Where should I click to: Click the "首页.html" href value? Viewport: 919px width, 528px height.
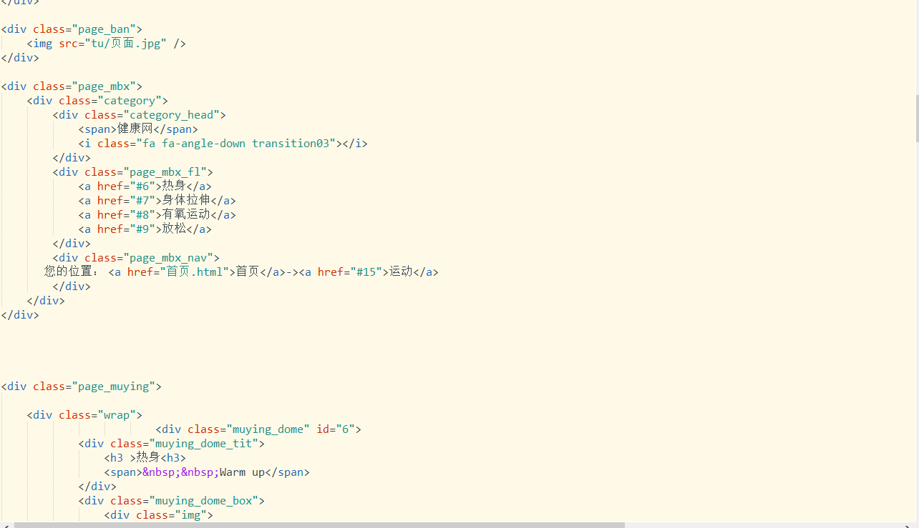coord(195,272)
